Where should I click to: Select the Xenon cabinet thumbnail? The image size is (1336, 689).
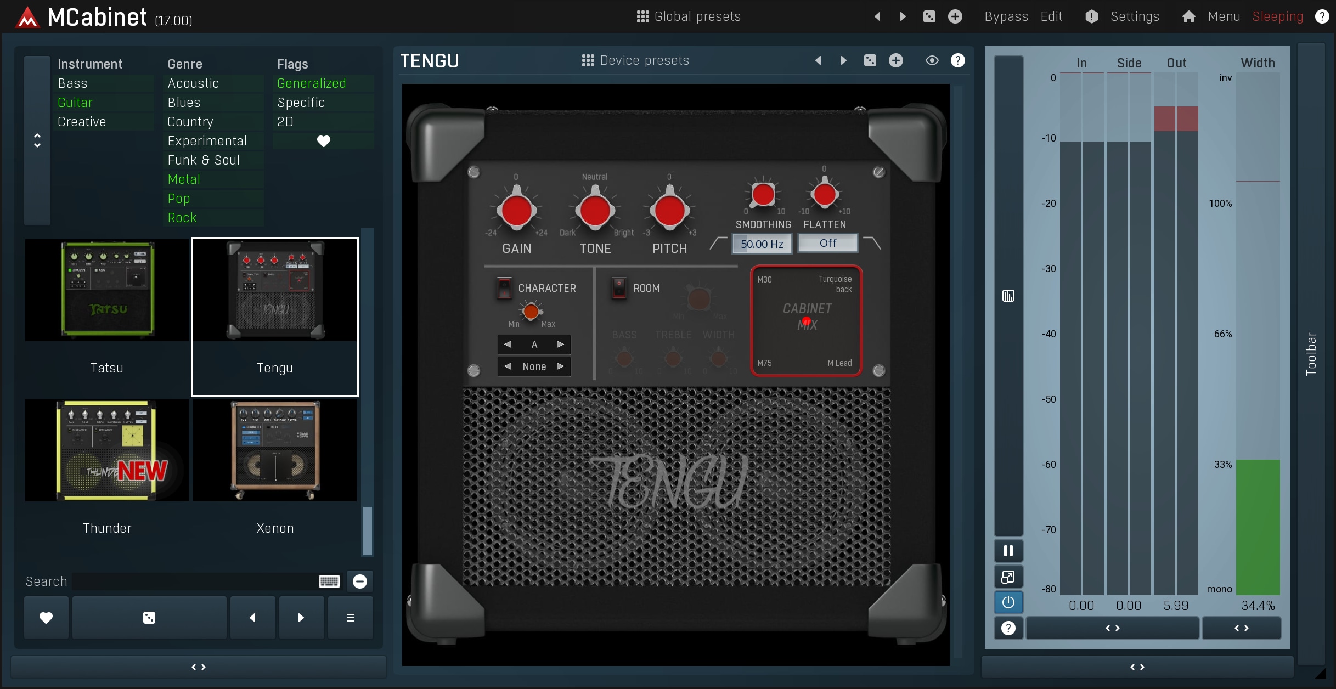(x=275, y=451)
